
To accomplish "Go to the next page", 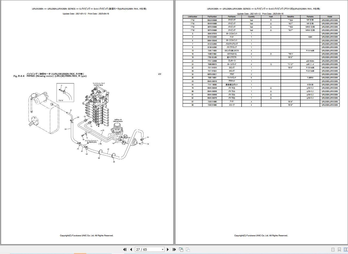I will click(x=168, y=249).
